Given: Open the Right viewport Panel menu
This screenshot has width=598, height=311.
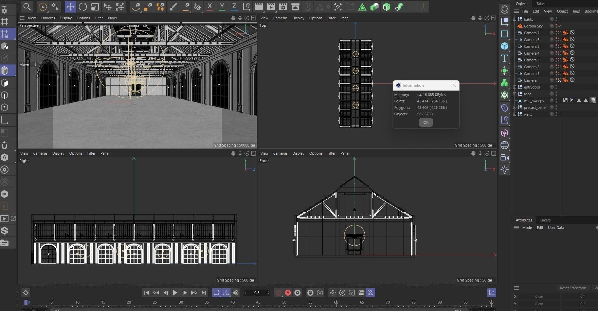Looking at the screenshot, I should pos(105,153).
